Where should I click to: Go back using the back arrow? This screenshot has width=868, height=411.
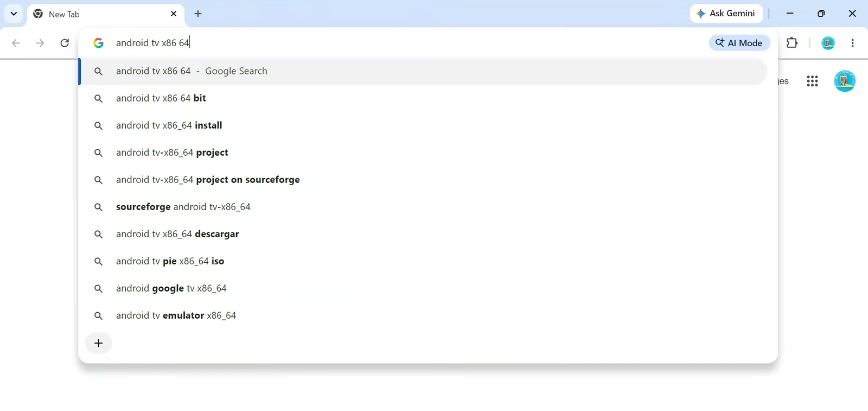pyautogui.click(x=16, y=43)
